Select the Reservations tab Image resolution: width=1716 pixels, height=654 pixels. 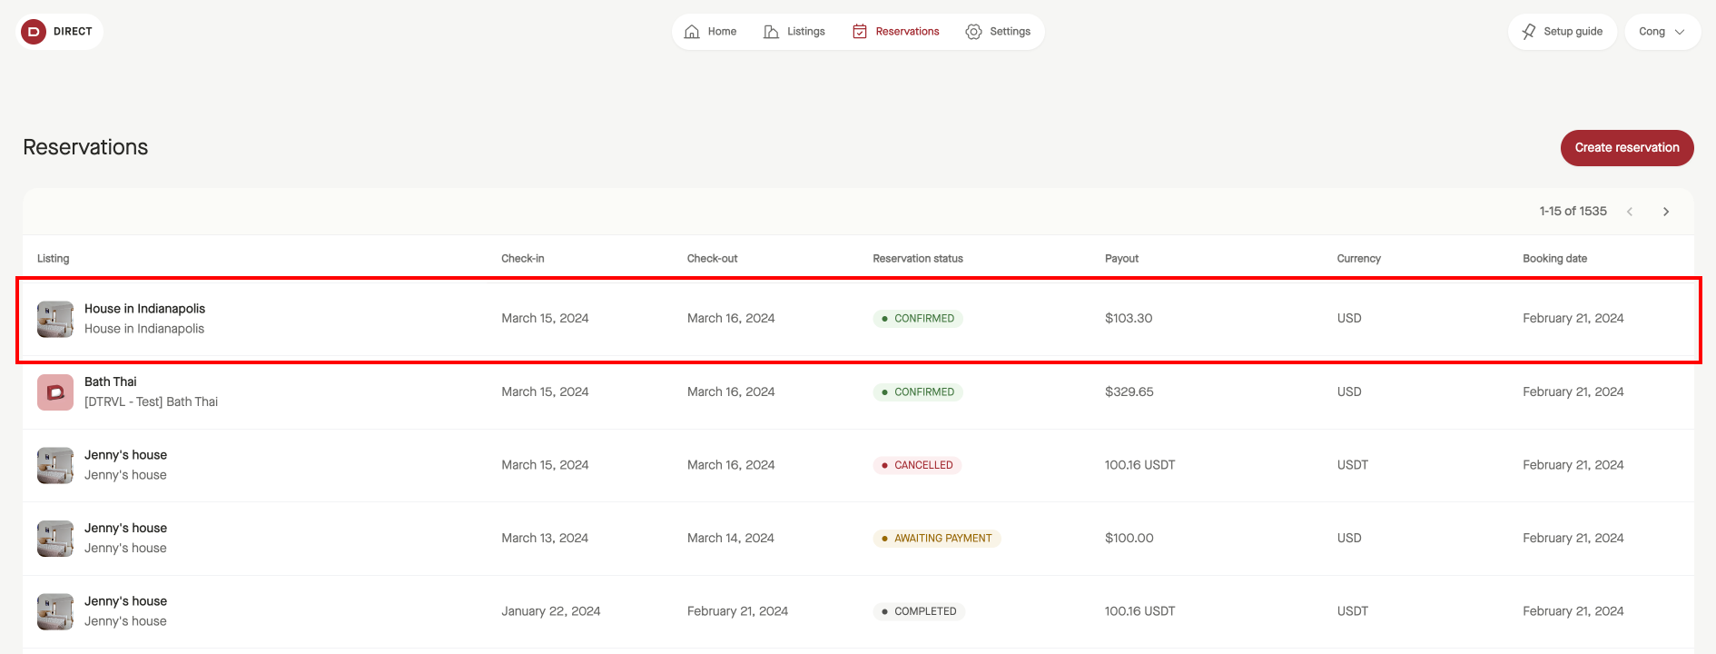895,32
